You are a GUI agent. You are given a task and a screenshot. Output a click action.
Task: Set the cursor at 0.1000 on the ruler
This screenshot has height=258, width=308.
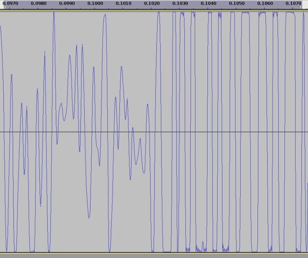[95, 3]
